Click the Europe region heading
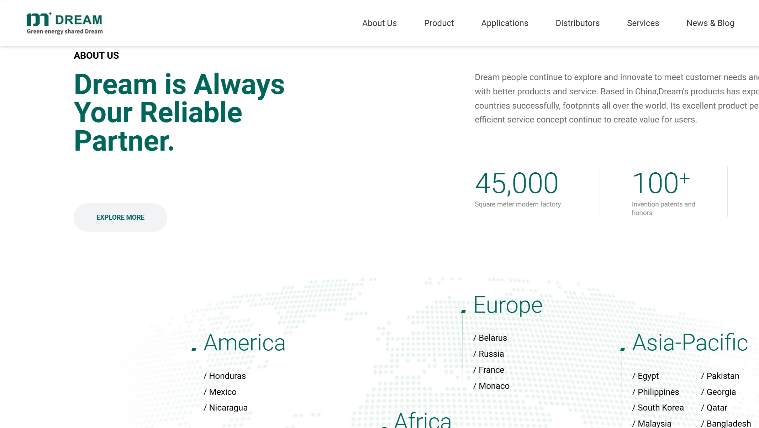 pyautogui.click(x=508, y=305)
